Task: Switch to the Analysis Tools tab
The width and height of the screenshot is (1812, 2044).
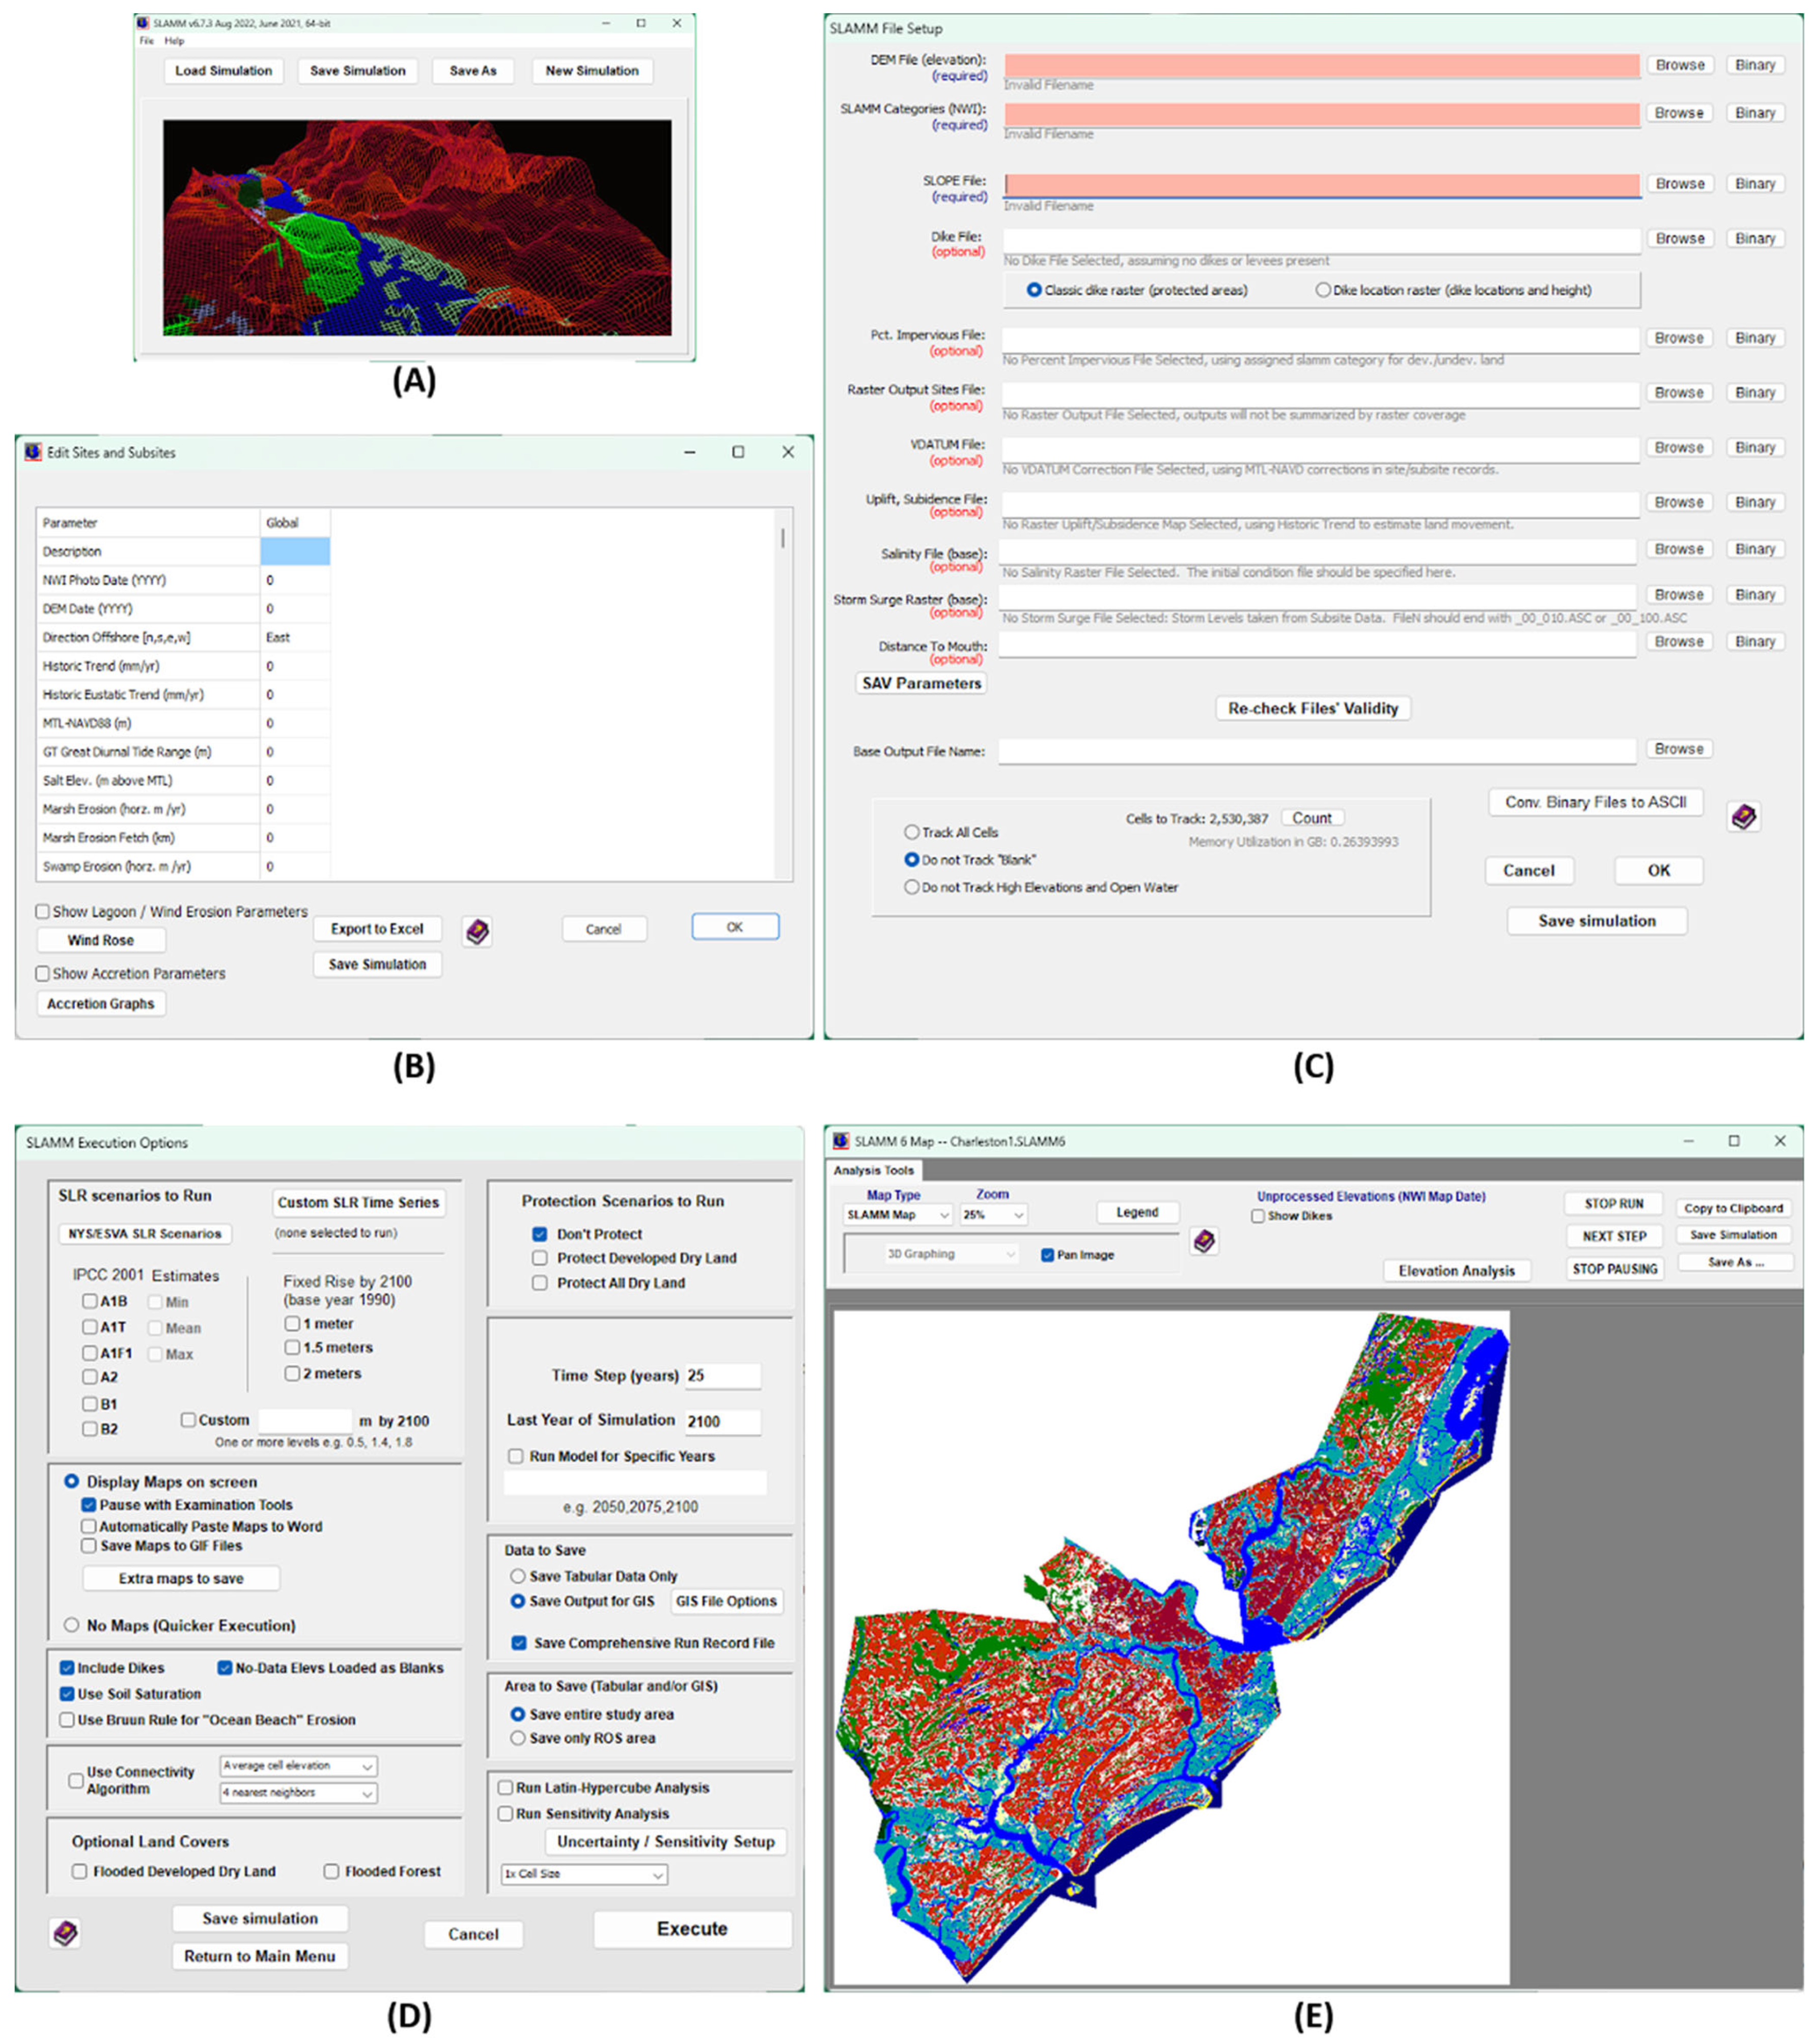Action: click(873, 1170)
